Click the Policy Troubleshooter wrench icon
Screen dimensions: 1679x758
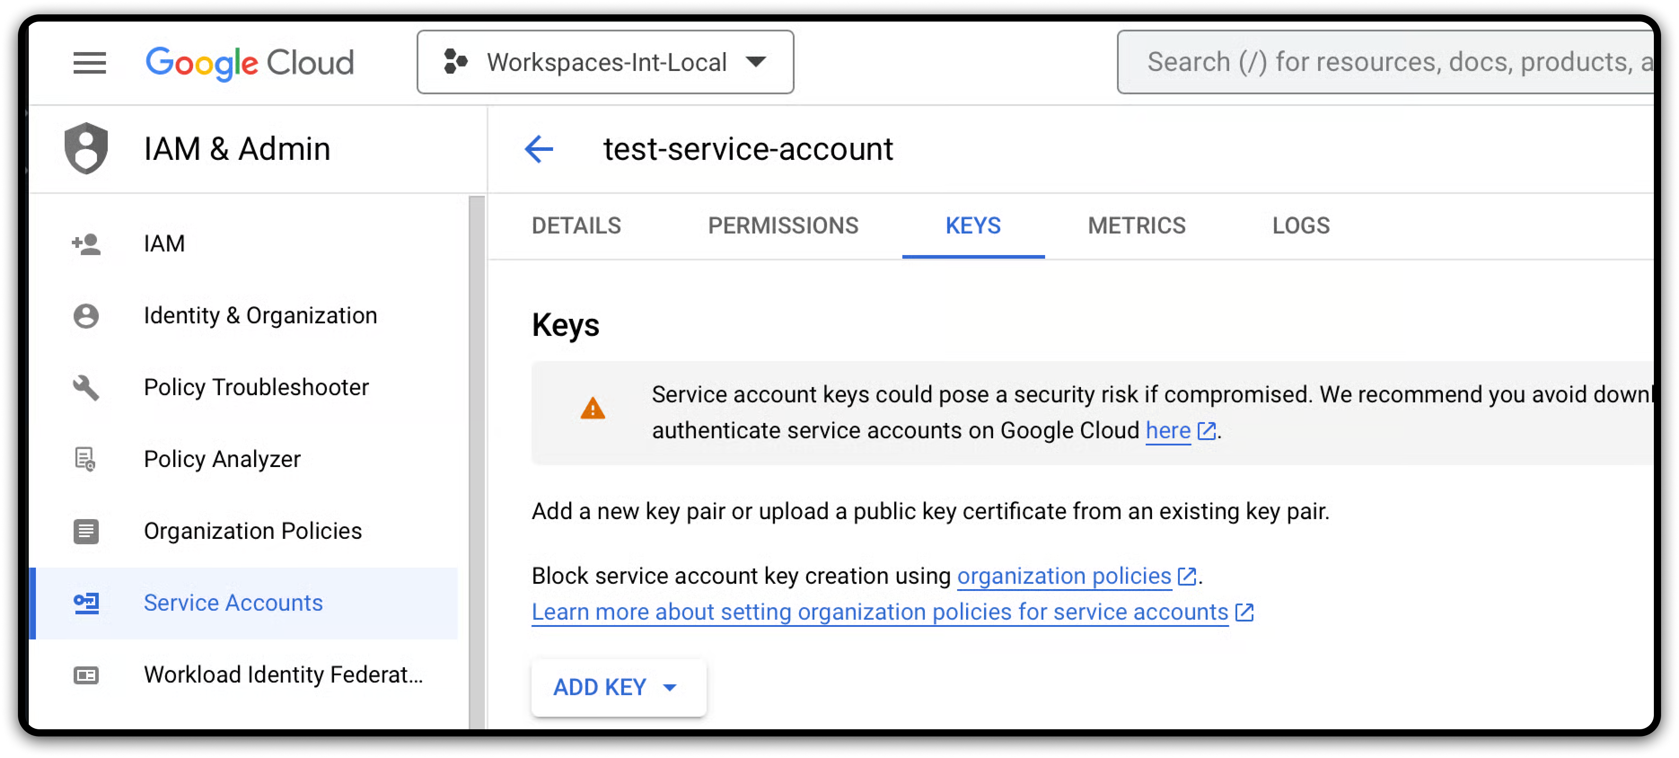(86, 387)
